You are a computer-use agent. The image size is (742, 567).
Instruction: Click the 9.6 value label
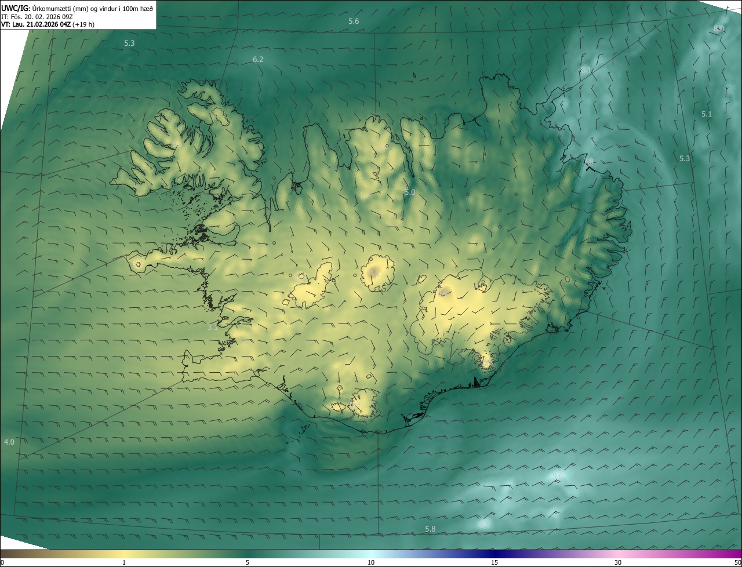pos(558,475)
